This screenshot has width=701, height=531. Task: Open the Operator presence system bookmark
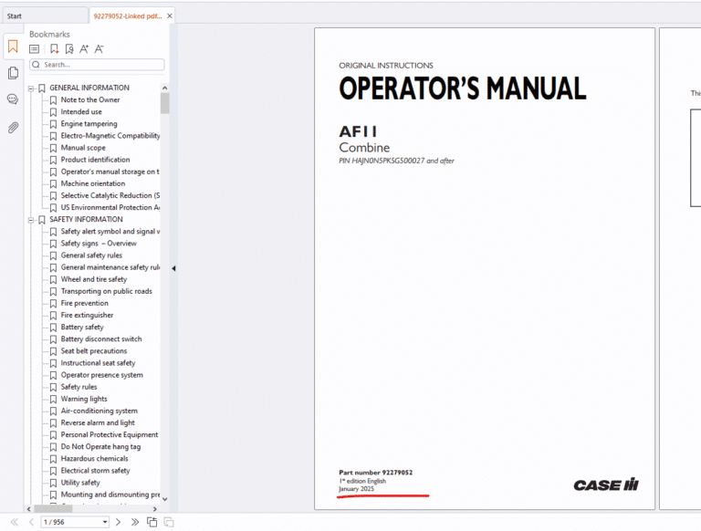coord(102,375)
